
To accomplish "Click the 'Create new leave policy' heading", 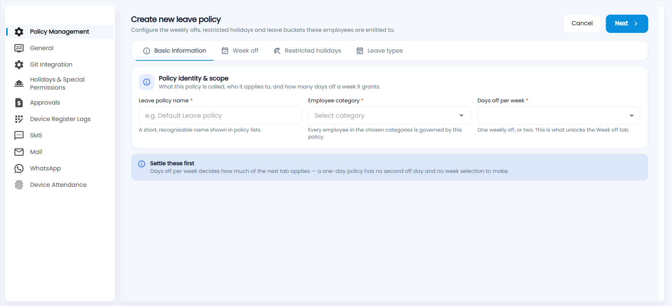I will [x=176, y=19].
